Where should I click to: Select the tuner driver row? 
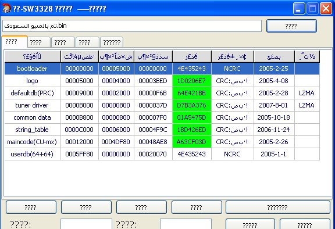click(162, 105)
